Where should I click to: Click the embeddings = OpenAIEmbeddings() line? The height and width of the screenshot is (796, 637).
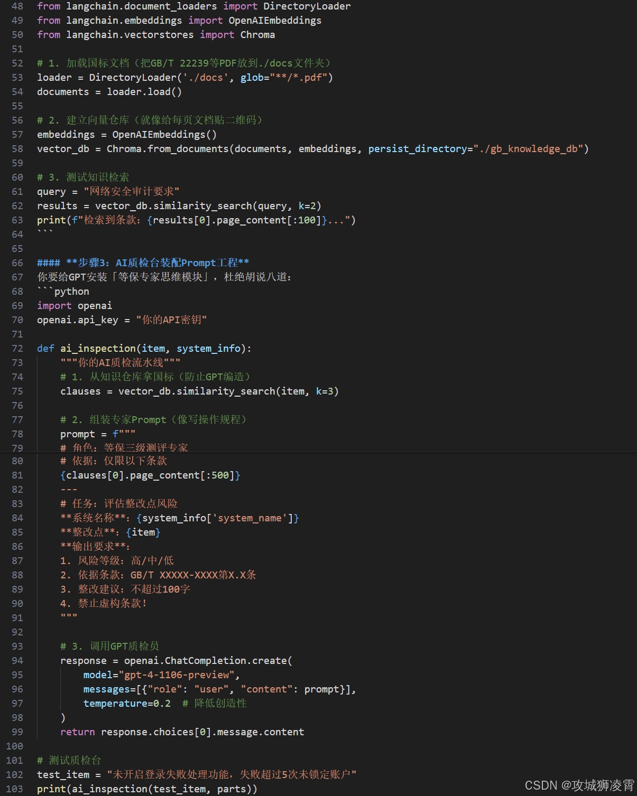127,135
